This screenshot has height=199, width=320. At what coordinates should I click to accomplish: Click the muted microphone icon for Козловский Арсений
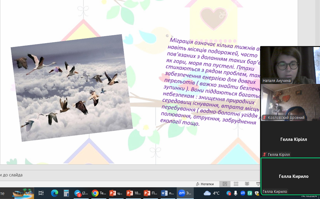[265, 118]
